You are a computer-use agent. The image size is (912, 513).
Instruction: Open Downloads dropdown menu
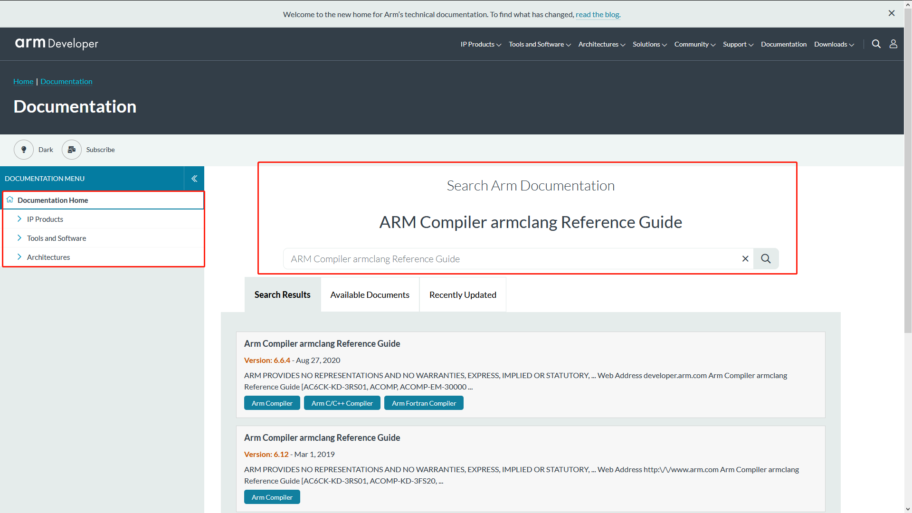(834, 44)
